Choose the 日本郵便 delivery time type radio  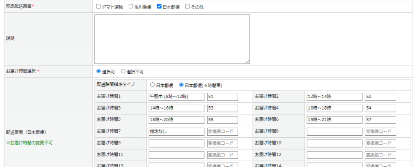point(153,85)
